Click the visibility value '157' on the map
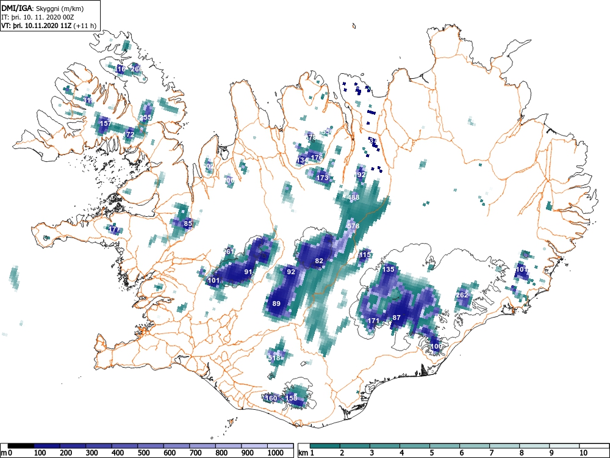Viewport: 610px width, 458px height. pyautogui.click(x=106, y=123)
